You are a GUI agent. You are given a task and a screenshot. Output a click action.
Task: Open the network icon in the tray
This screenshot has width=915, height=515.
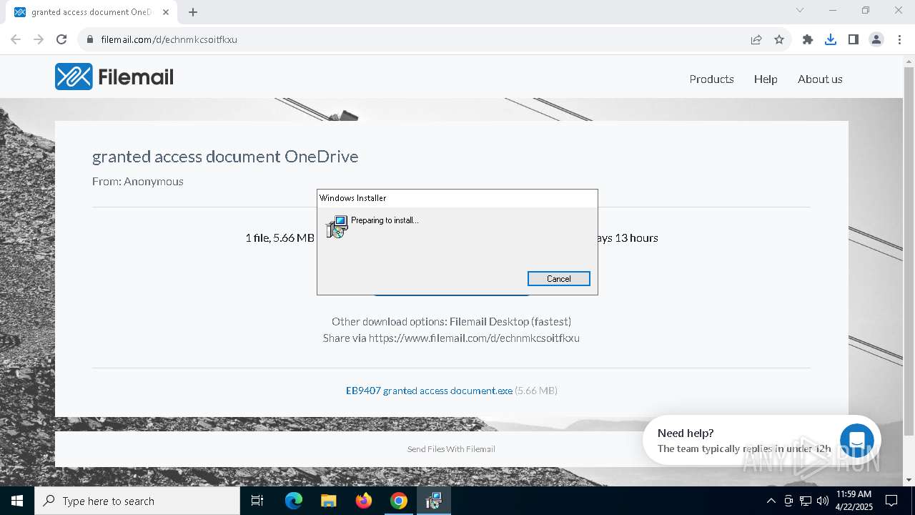click(806, 501)
